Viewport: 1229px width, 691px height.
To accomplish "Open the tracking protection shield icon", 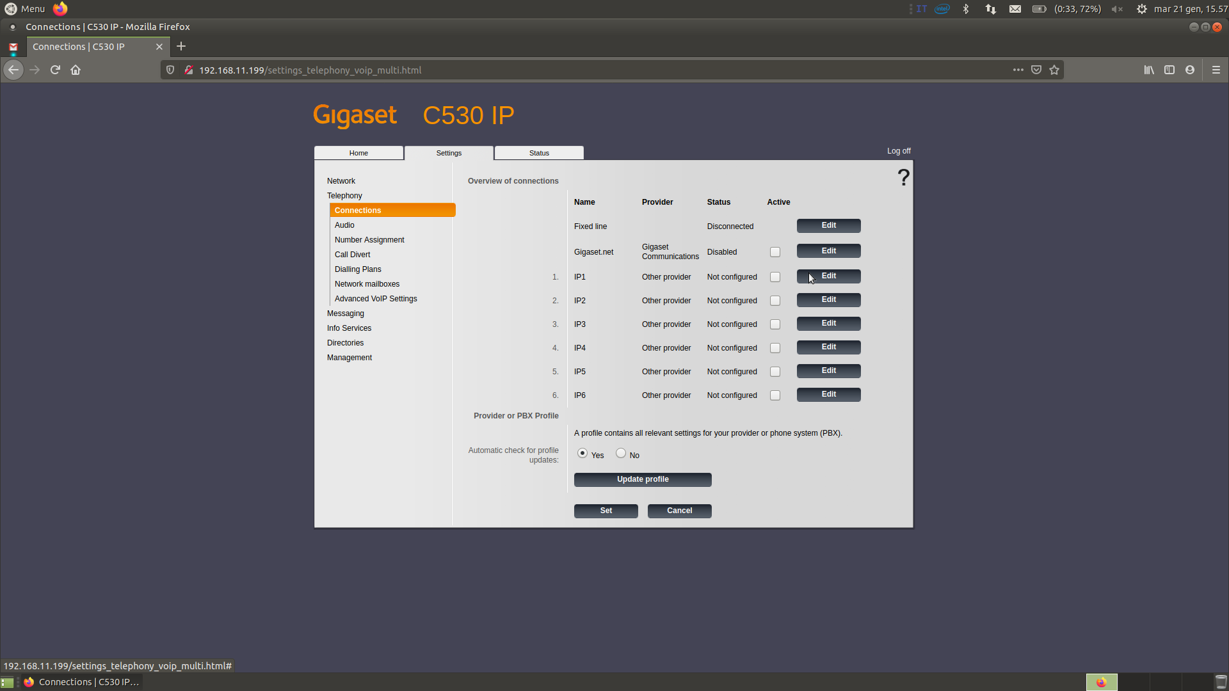I will coord(170,70).
